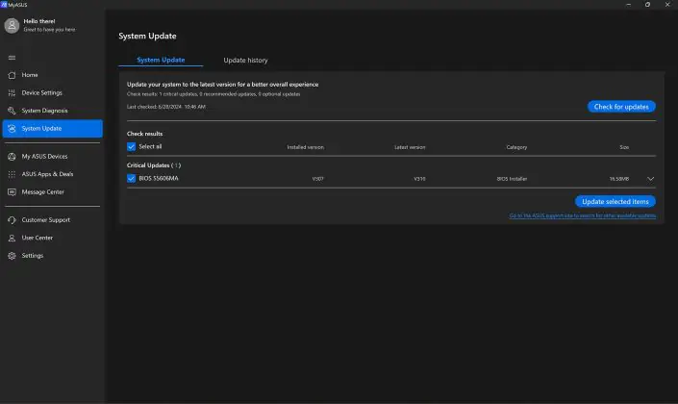Image resolution: width=678 pixels, height=404 pixels.
Task: Click the Hello there! greeting text
Action: coord(39,21)
